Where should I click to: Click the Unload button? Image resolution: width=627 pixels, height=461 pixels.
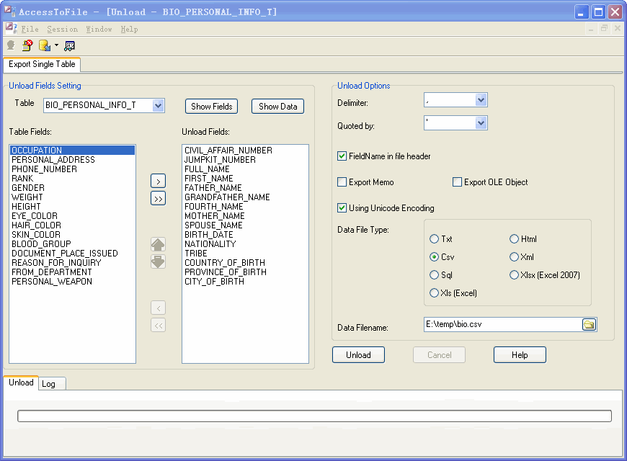358,355
